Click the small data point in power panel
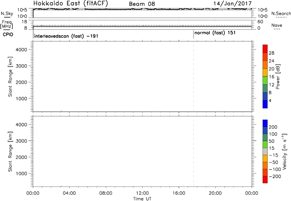291x201 pixels. point(61,111)
